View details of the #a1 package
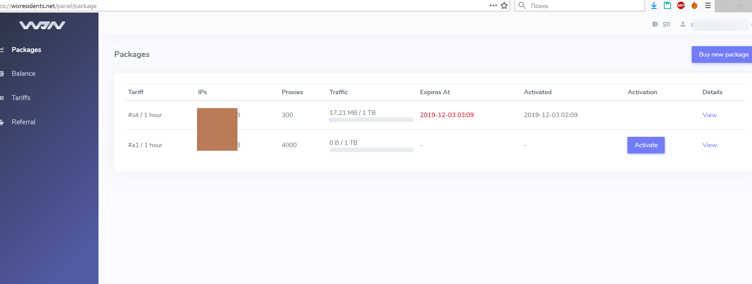Viewport: 752px width, 284px height. point(710,145)
